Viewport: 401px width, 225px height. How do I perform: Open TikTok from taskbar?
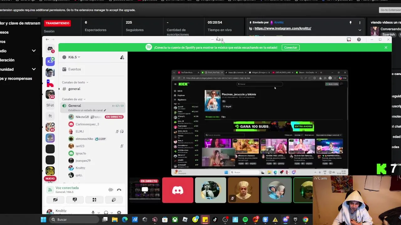pyautogui.click(x=215, y=220)
